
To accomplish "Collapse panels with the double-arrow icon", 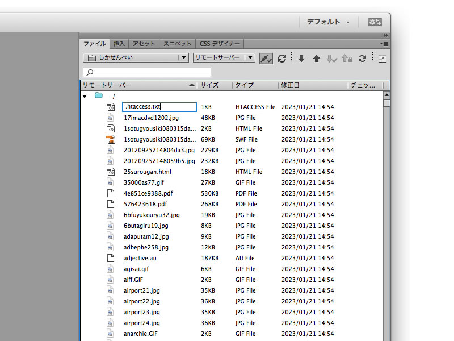I will point(386,35).
